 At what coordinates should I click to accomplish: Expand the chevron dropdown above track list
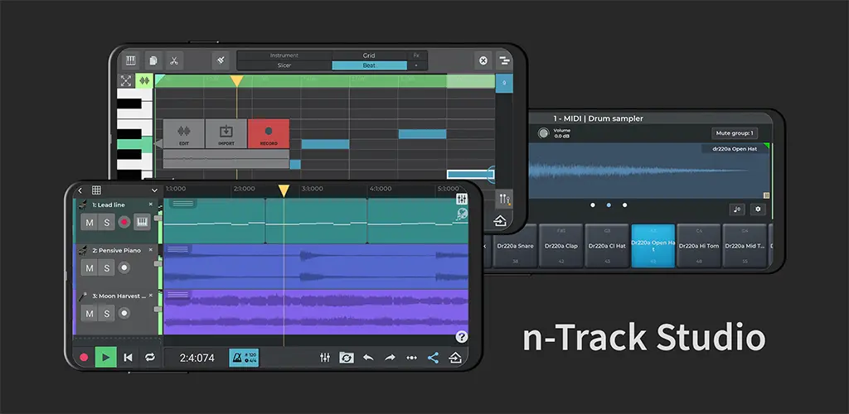[x=154, y=190]
